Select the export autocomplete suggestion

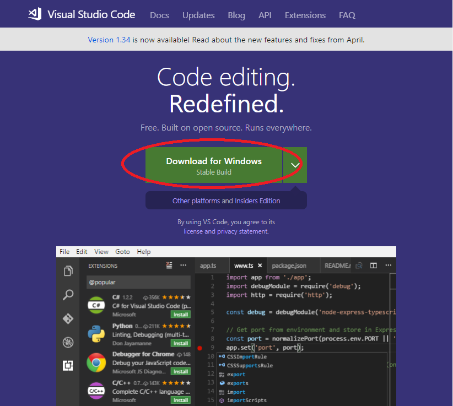tap(302, 375)
